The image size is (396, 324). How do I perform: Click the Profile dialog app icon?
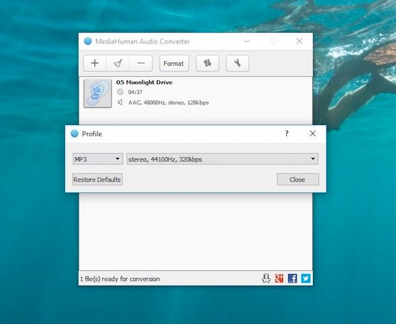pyautogui.click(x=75, y=133)
